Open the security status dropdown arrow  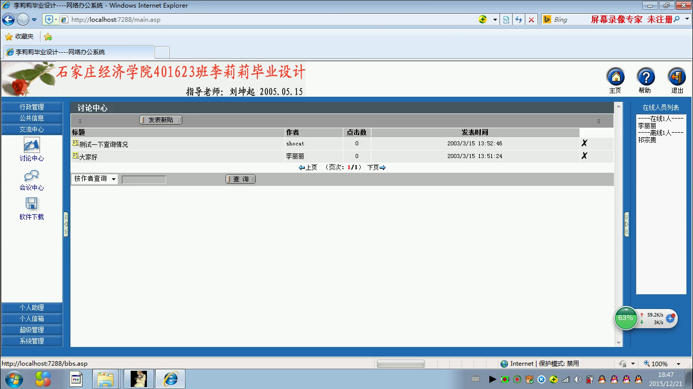point(633,364)
